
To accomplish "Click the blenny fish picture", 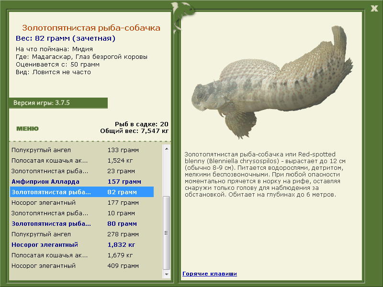I will pos(272,82).
